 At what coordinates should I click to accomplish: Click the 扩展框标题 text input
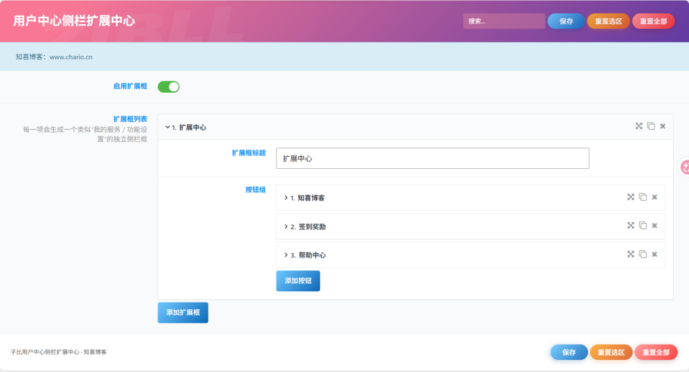pos(433,158)
